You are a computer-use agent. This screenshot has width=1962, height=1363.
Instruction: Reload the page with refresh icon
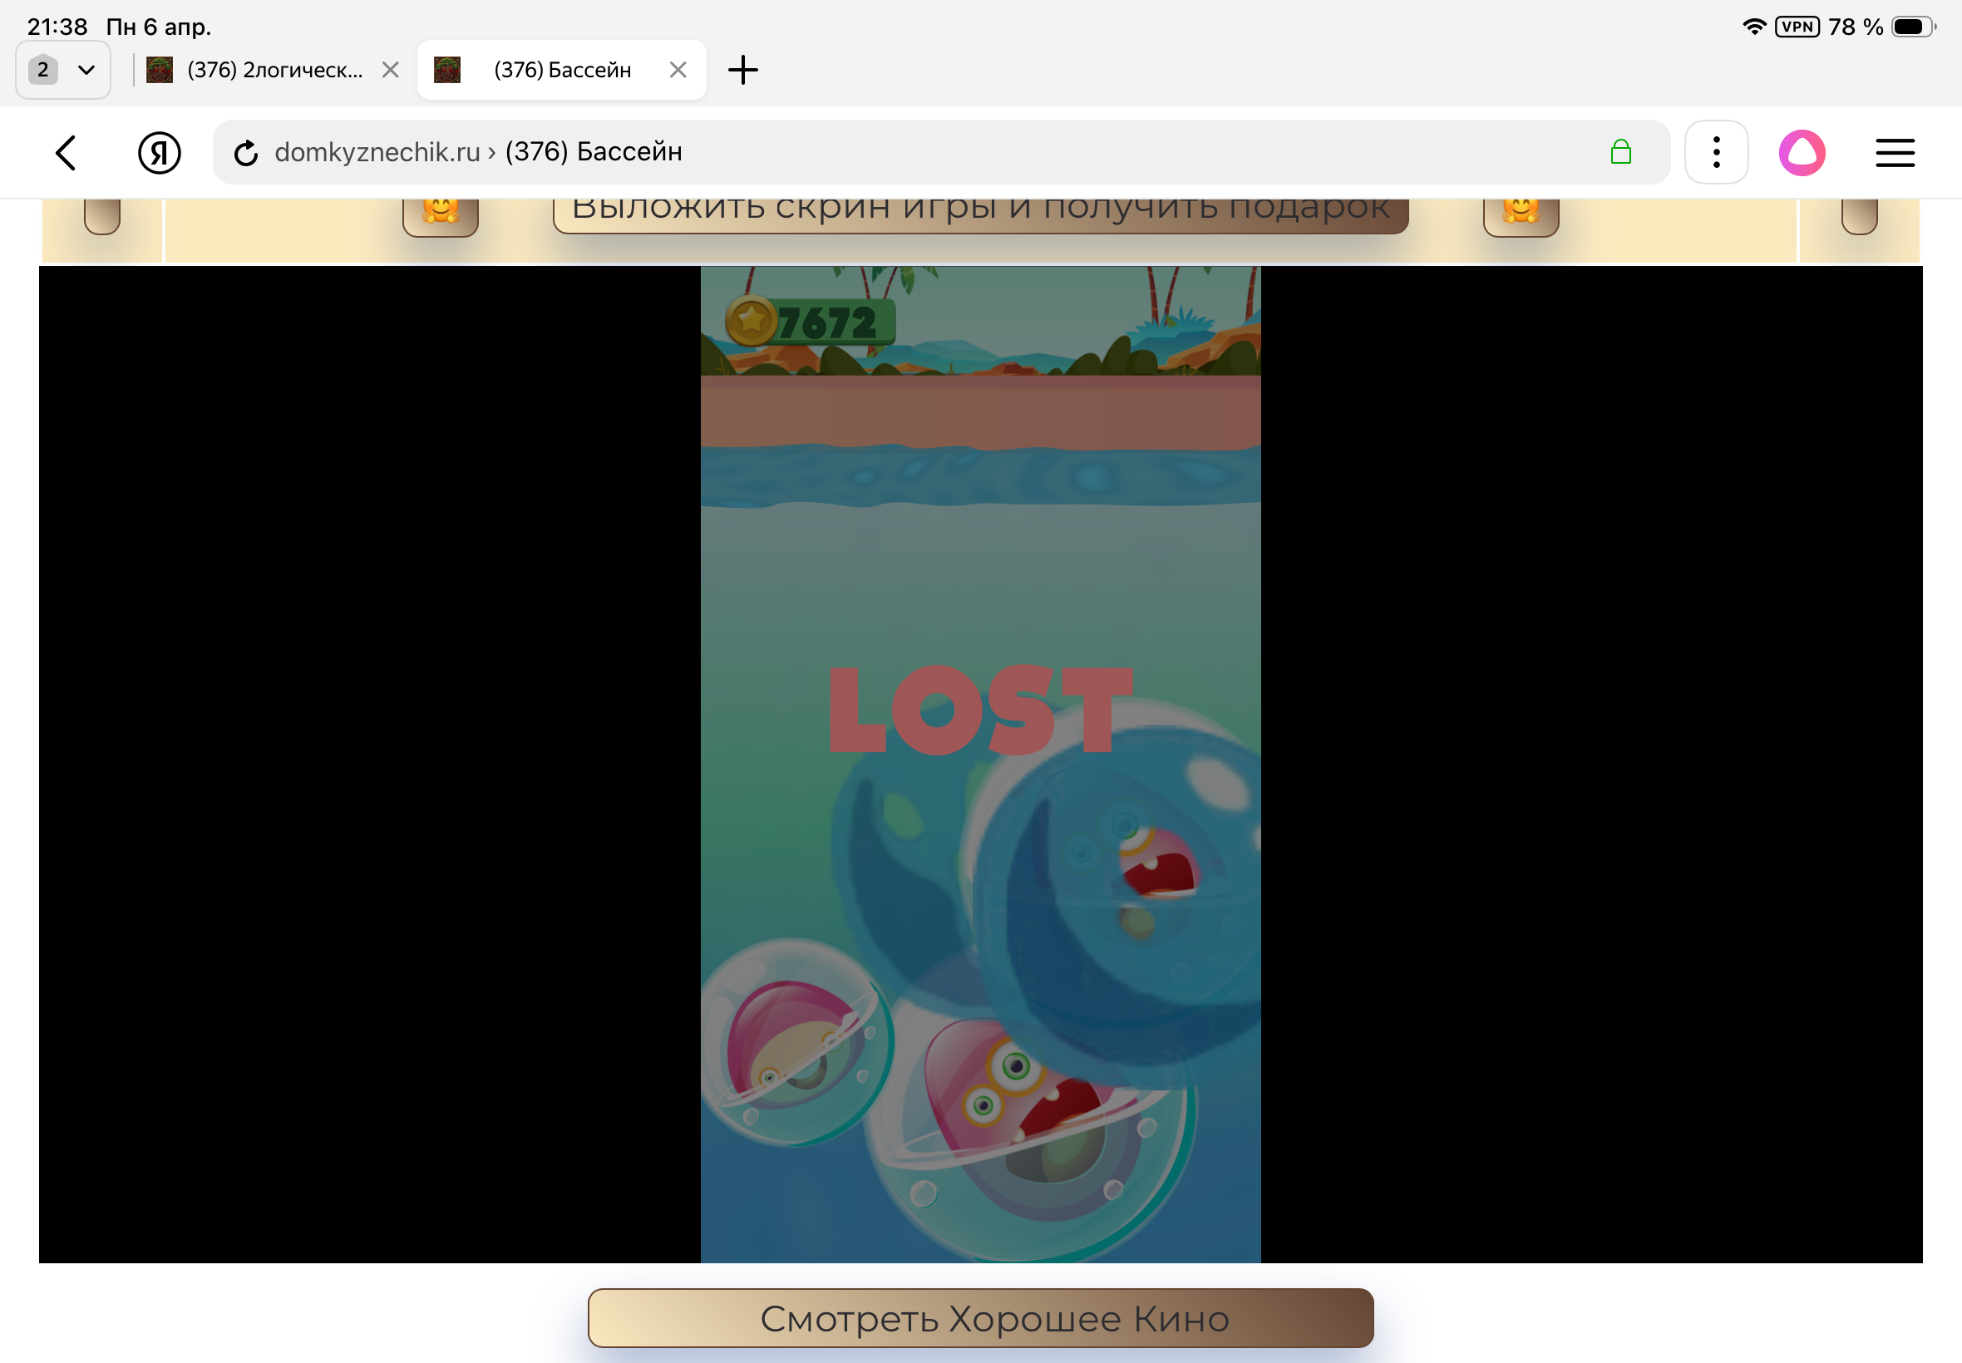click(246, 153)
